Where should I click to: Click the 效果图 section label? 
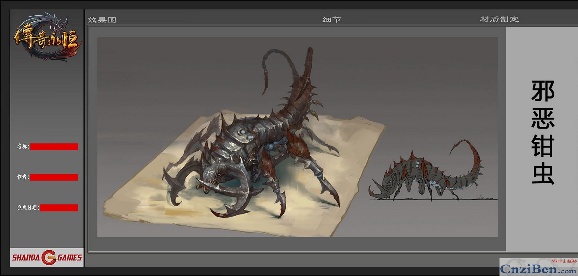coord(102,20)
